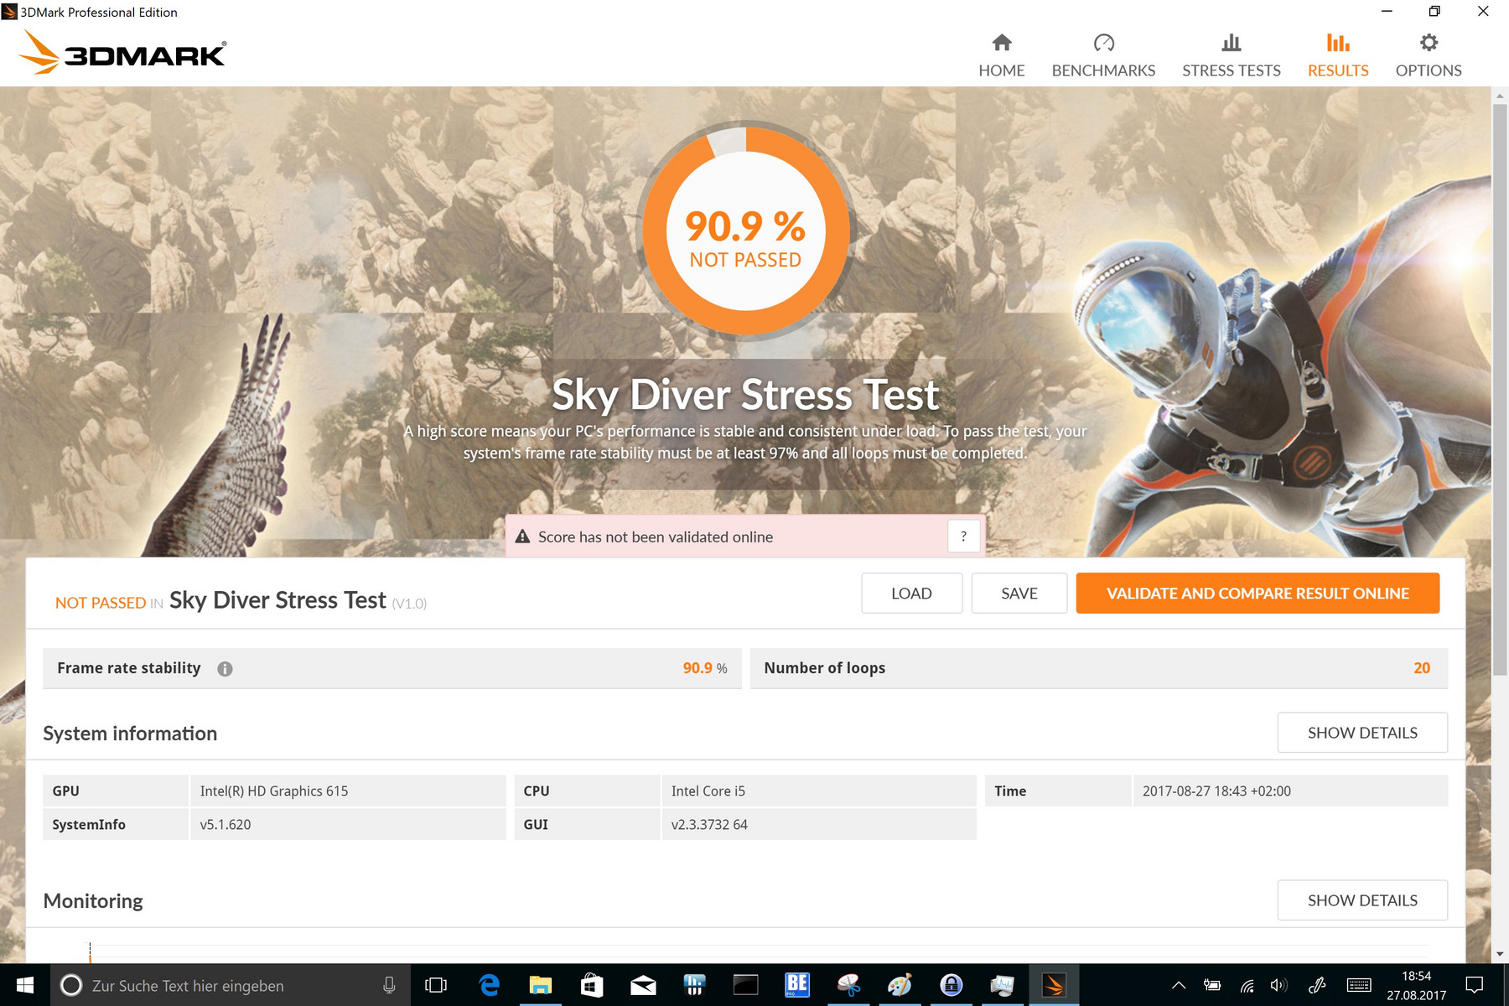Launch Microsoft Edge from taskbar
1509x1006 pixels.
tap(489, 985)
